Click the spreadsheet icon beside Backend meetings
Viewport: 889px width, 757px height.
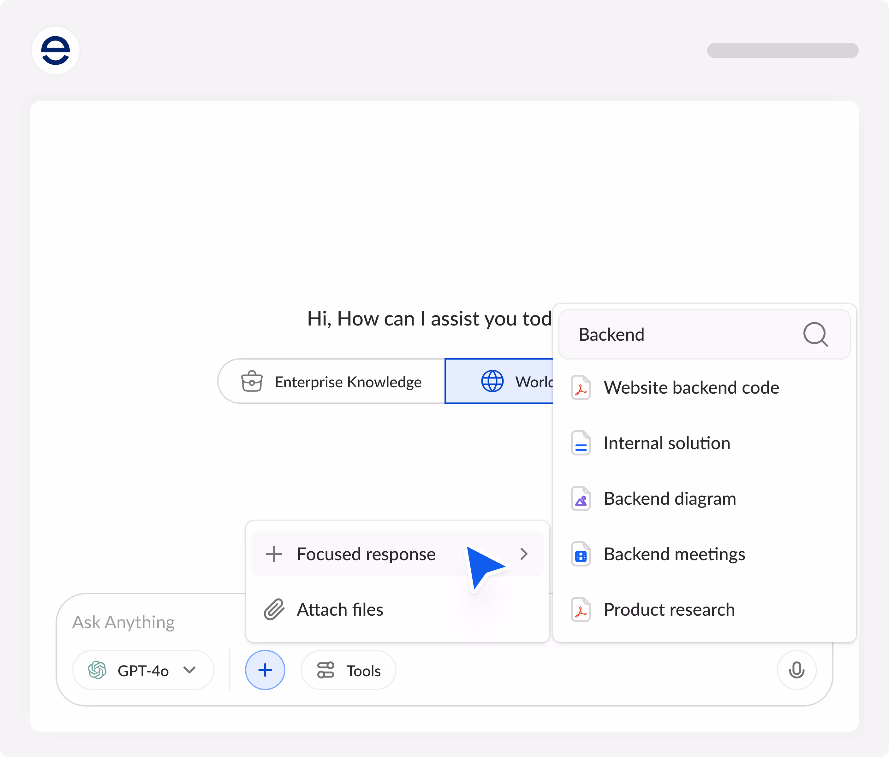581,555
